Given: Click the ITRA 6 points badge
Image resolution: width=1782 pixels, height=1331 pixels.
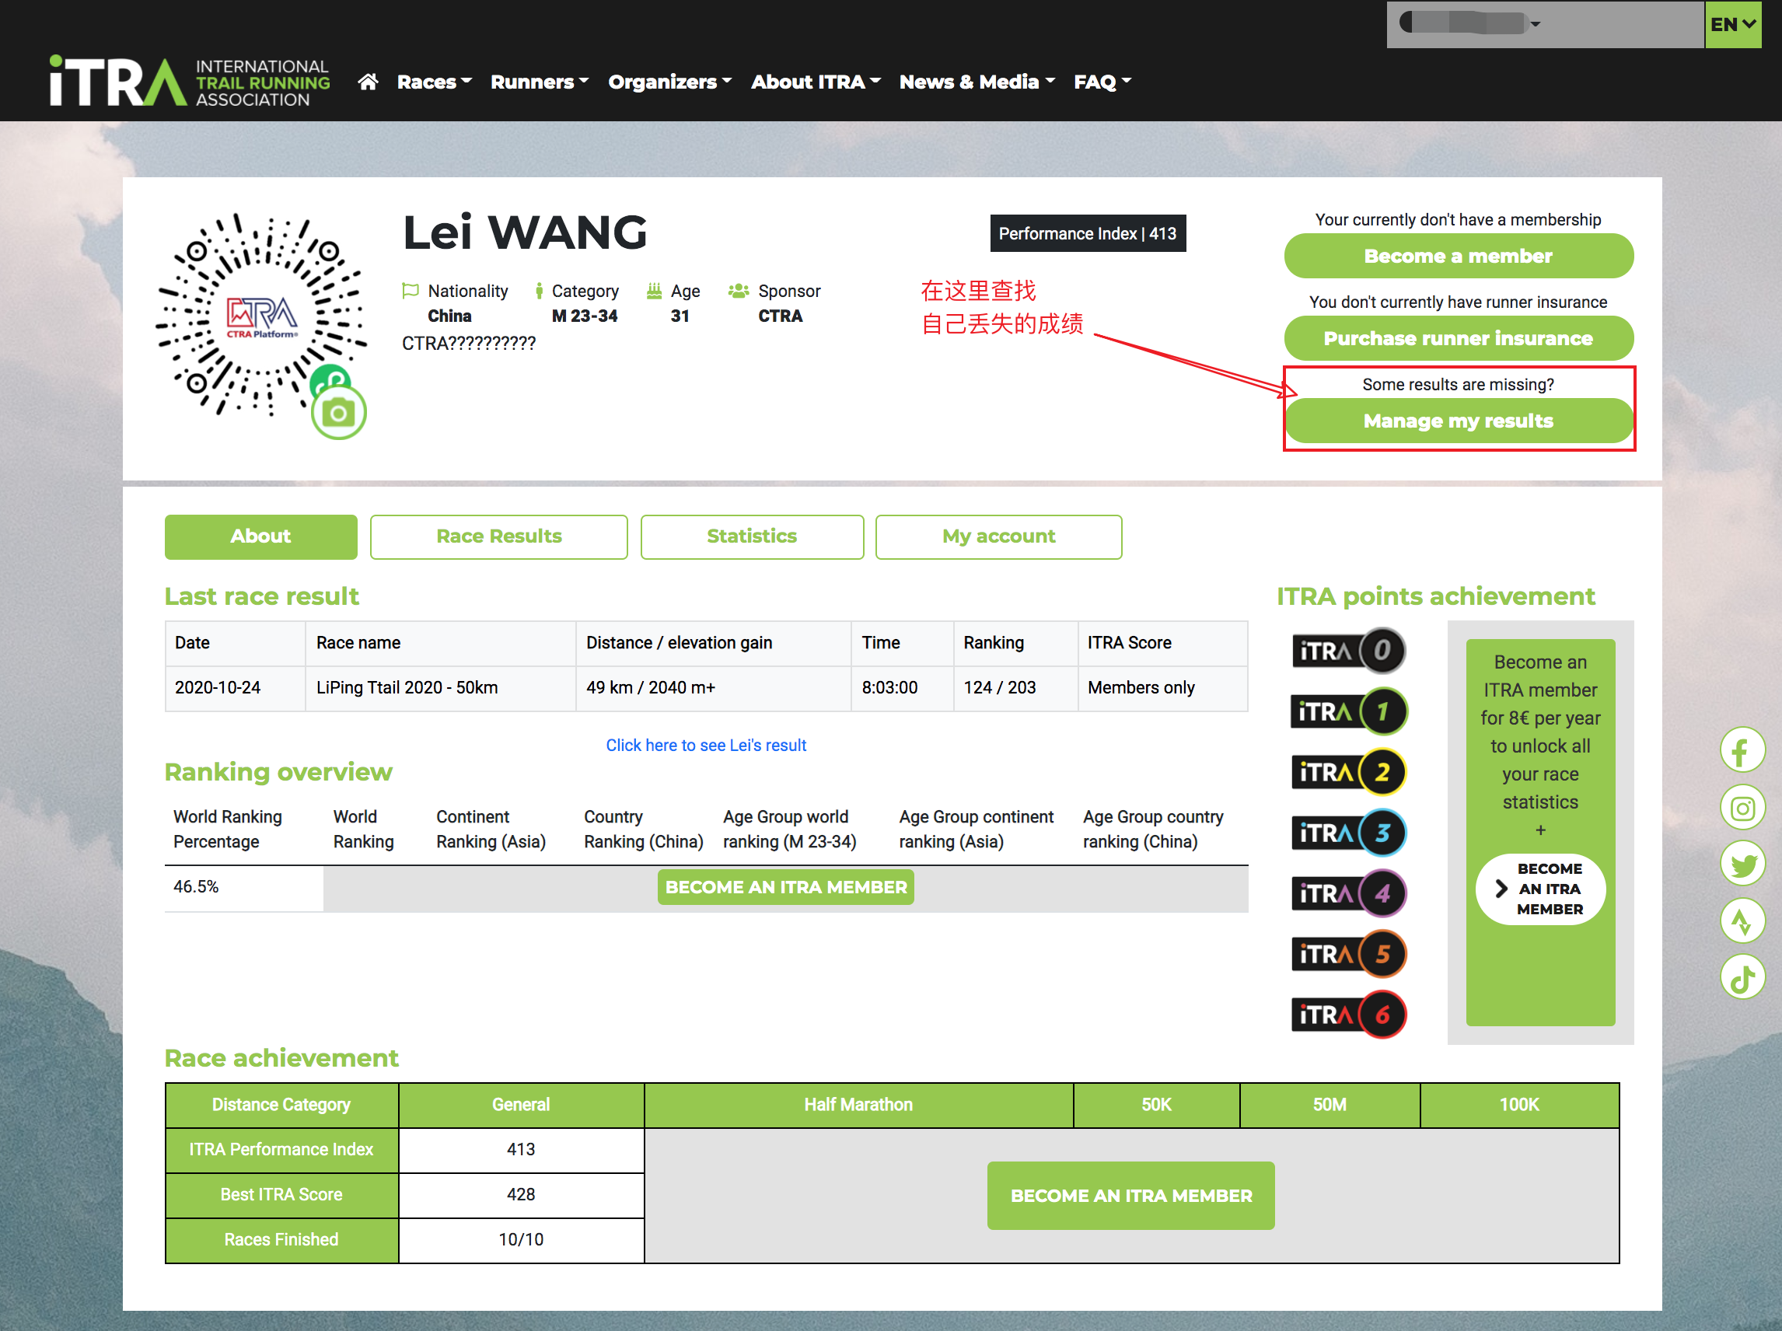Looking at the screenshot, I should [1349, 1015].
